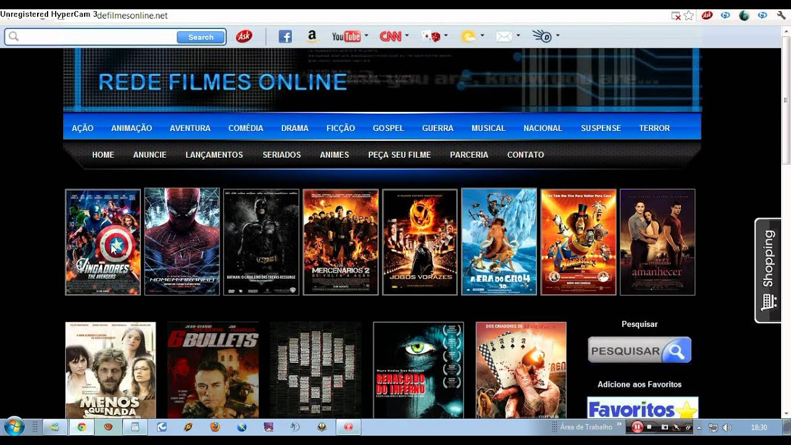The image size is (791, 445).
Task: Click the weather sun-cloud icon
Action: click(468, 36)
